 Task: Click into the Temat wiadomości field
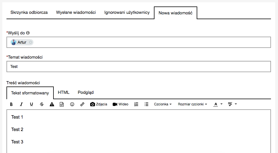pyautogui.click(x=139, y=66)
